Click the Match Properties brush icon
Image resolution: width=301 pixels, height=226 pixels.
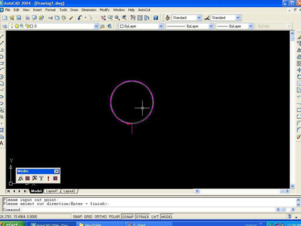coord(71,18)
